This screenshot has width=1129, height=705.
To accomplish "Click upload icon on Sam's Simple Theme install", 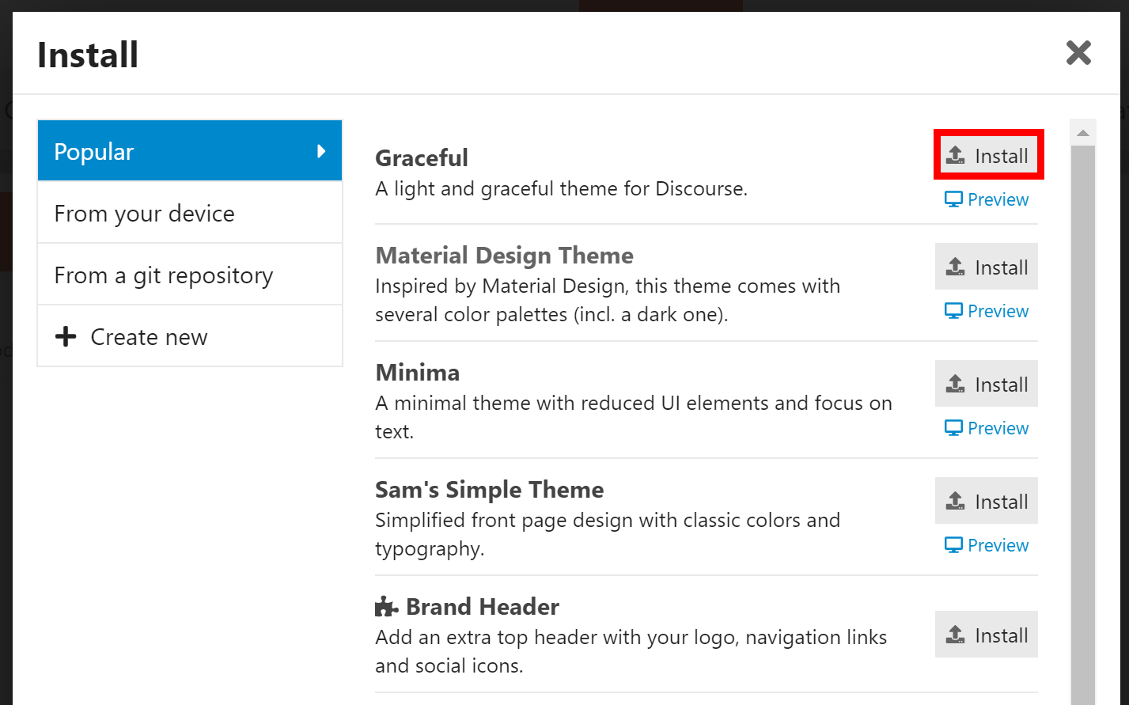I will point(956,501).
